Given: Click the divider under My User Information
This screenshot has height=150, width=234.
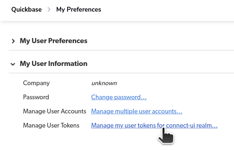Looking at the screenshot, I should pos(121,73).
